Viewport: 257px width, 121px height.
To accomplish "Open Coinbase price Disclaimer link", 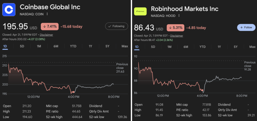I will pyautogui.click(x=47, y=35).
